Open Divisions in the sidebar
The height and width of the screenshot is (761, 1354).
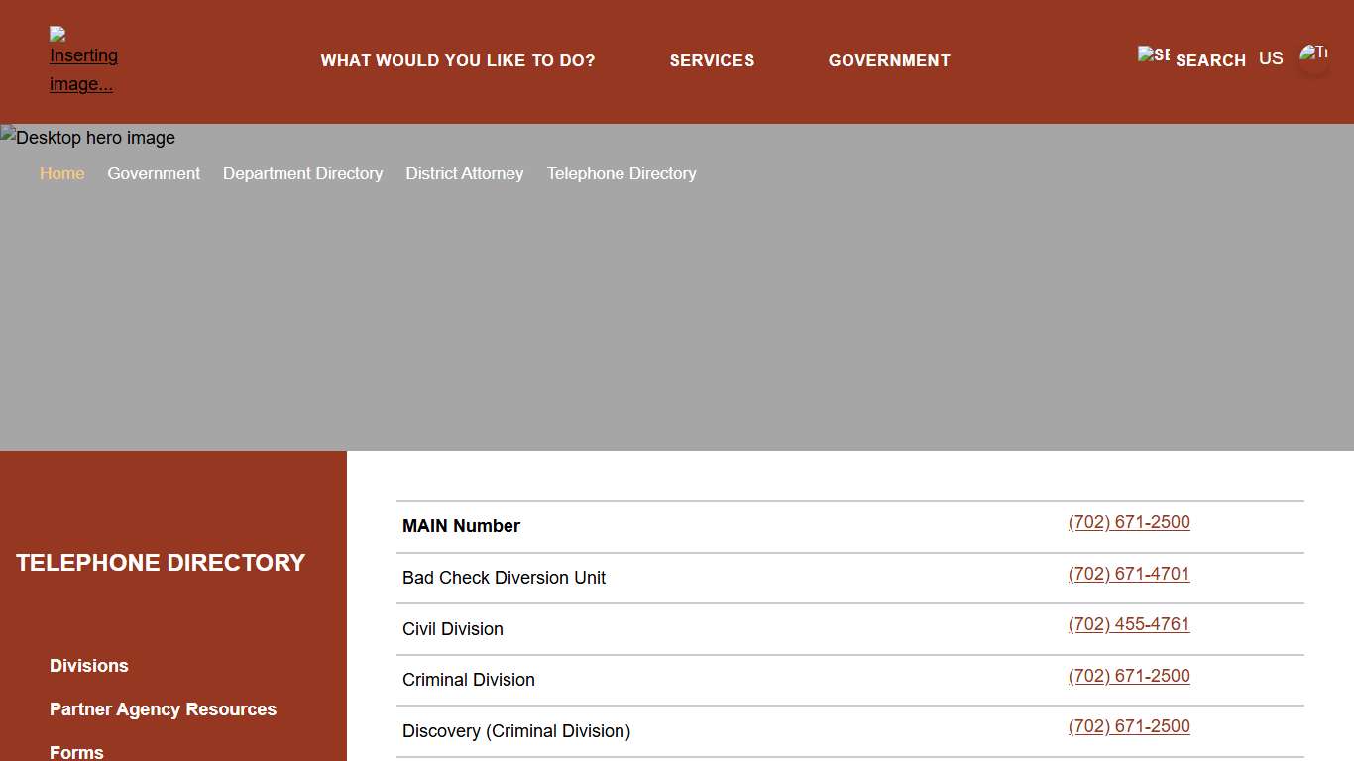(x=89, y=666)
